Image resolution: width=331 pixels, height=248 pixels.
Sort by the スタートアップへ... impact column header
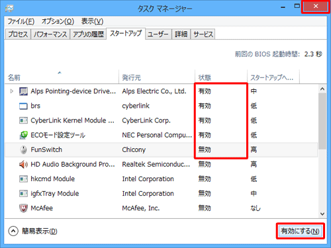tap(273, 77)
